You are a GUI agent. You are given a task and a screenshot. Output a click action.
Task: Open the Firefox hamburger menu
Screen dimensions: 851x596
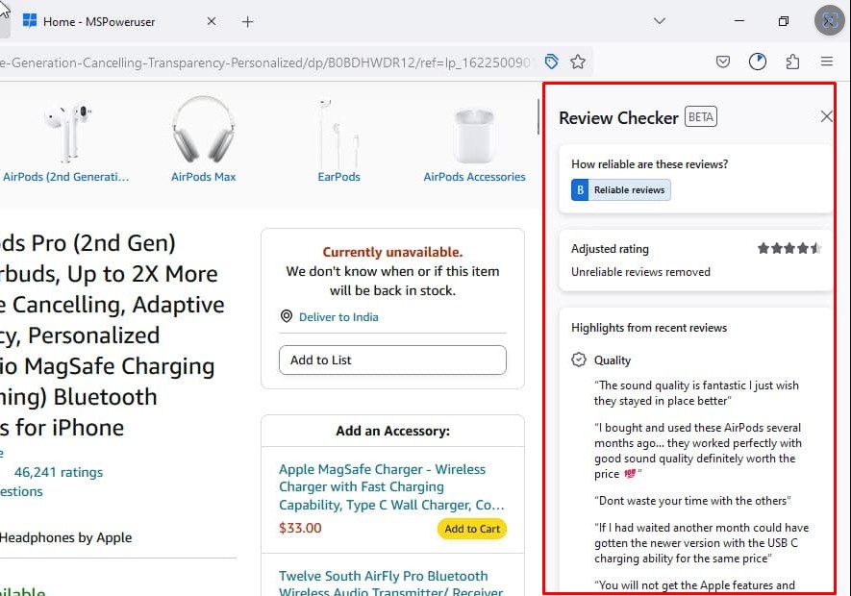(x=827, y=62)
